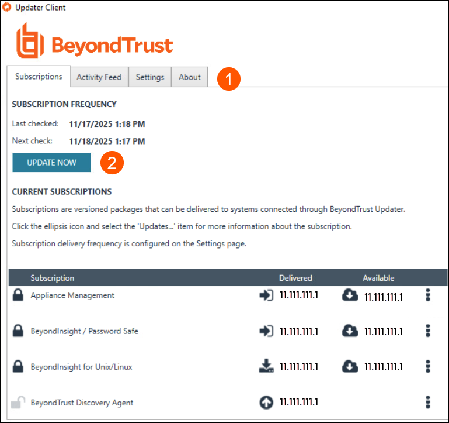Click the delivered arrow icon for BeyondInsight / Password Safe

(266, 331)
